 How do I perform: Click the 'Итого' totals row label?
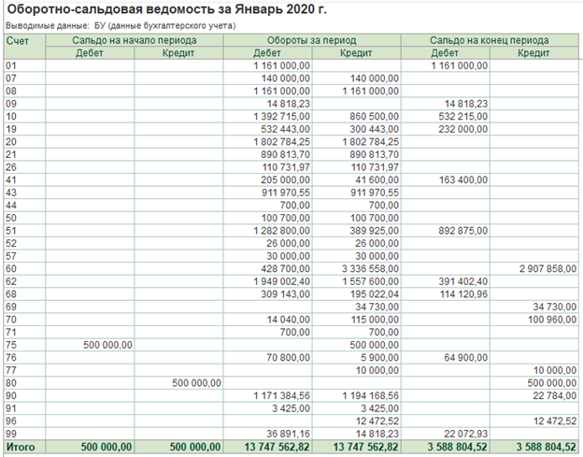tap(19, 447)
